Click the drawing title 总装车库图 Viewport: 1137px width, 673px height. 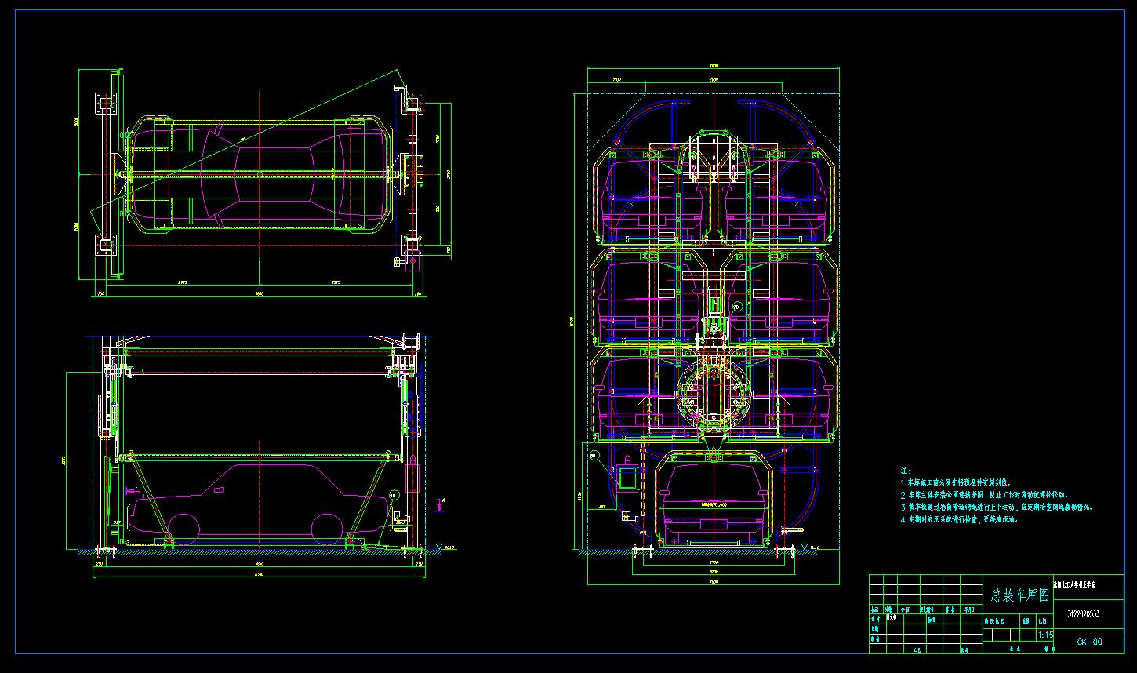1019,595
